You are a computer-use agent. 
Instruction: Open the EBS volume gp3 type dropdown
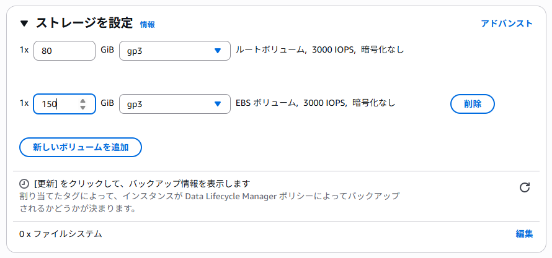click(x=175, y=104)
